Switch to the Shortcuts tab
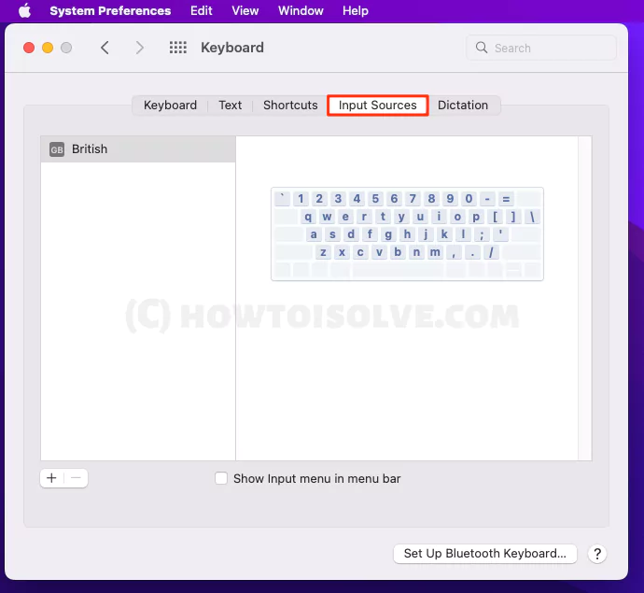This screenshot has width=644, height=593. coord(290,106)
